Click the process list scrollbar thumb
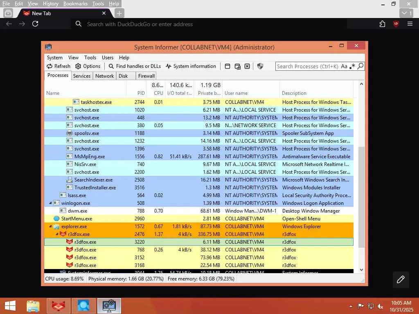The image size is (419, 314). pos(361,197)
